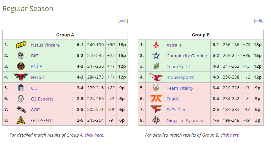Open the Complexity Gaming team link
The width and height of the screenshot is (271, 148).
(x=187, y=56)
